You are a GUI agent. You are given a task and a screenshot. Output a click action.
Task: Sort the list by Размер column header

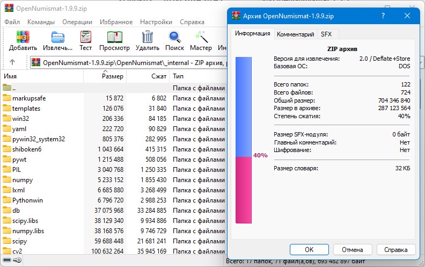click(105, 76)
